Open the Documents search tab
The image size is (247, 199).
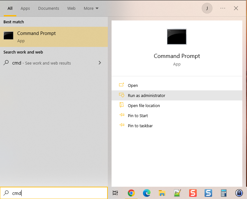point(48,9)
